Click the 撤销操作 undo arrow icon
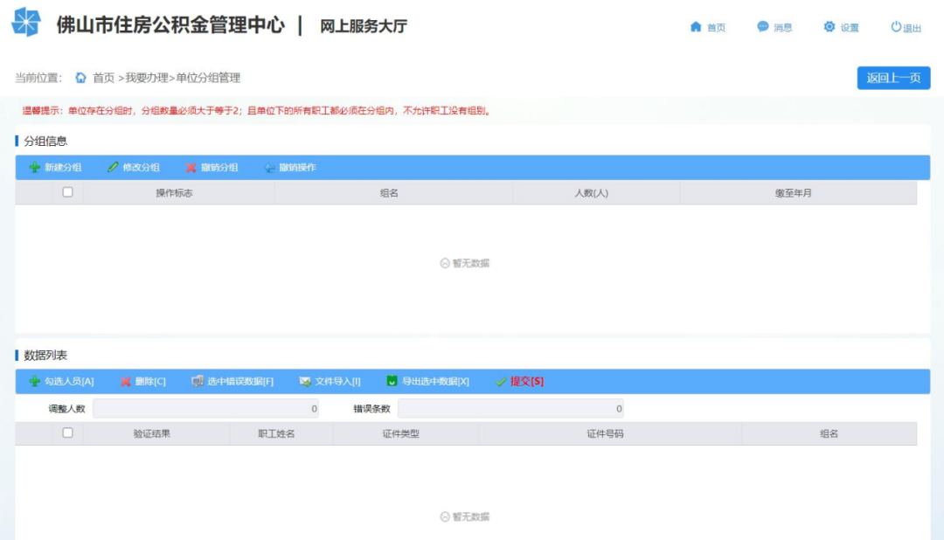Viewport: 944px width, 540px height. coord(270,168)
